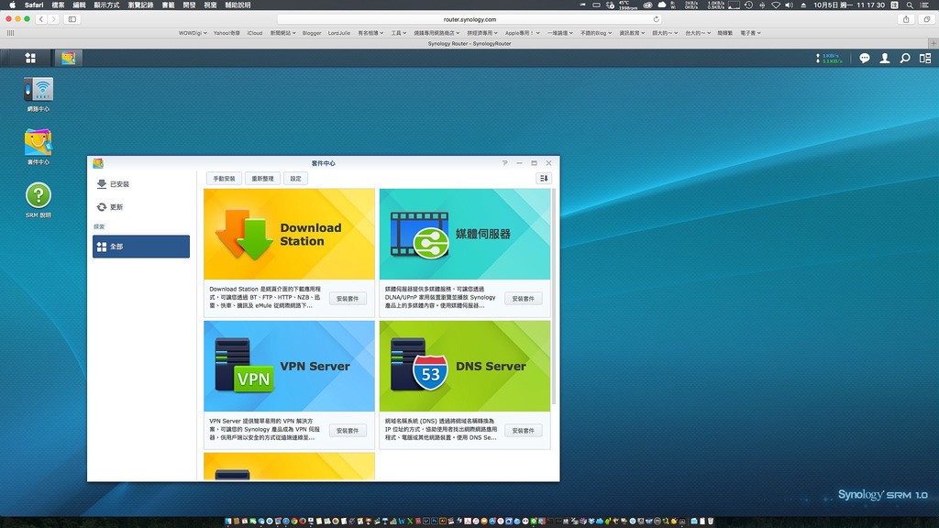This screenshot has width=939, height=528.
Task: Open the Package Center (套件中心) desktop icon
Action: click(x=39, y=148)
